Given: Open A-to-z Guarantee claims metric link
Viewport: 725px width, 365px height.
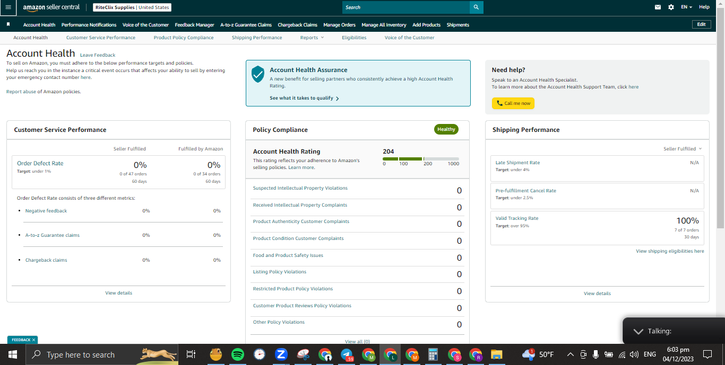Looking at the screenshot, I should coord(53,235).
